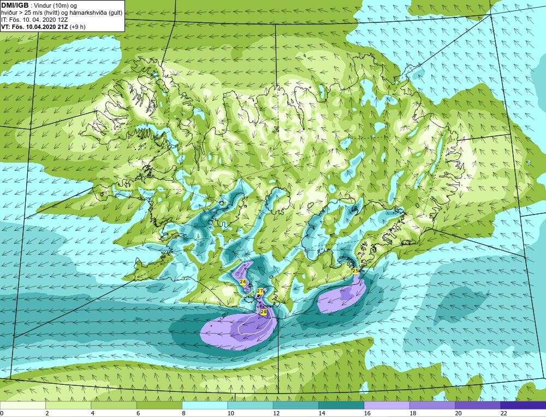Select the aqua swatch between 10 and 12
Image resolution: width=546 pixels, height=417 pixels.
click(x=251, y=406)
